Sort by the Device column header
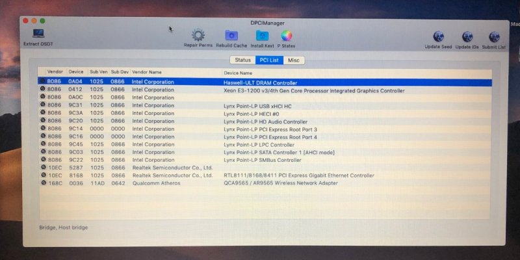Image resolution: width=520 pixels, height=260 pixels. [76, 72]
